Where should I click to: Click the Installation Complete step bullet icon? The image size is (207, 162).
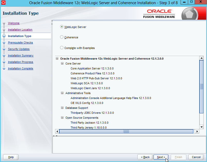tap(4, 69)
